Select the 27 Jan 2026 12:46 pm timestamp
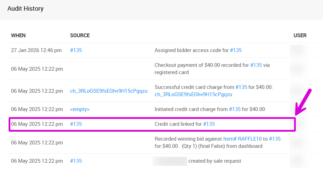 click(36, 50)
